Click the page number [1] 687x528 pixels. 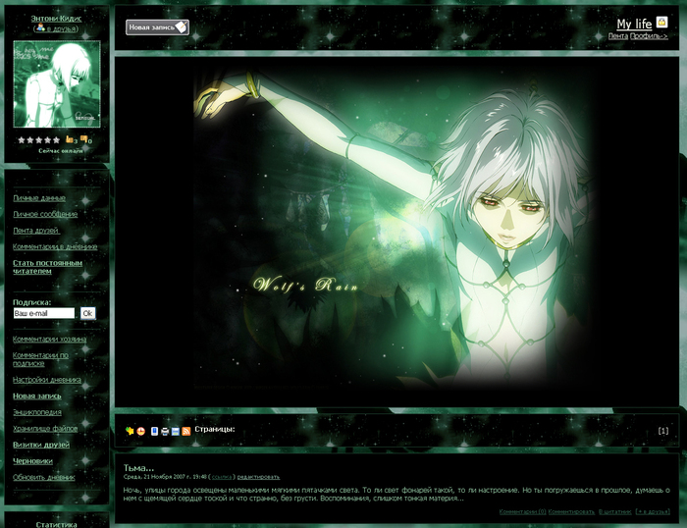[x=662, y=431]
